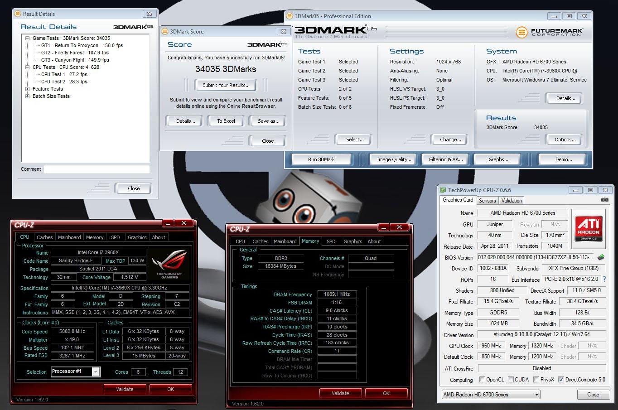Open SPD tab in the memory CPU-Z window
Viewport: 618px width, 410px height.
click(x=331, y=241)
